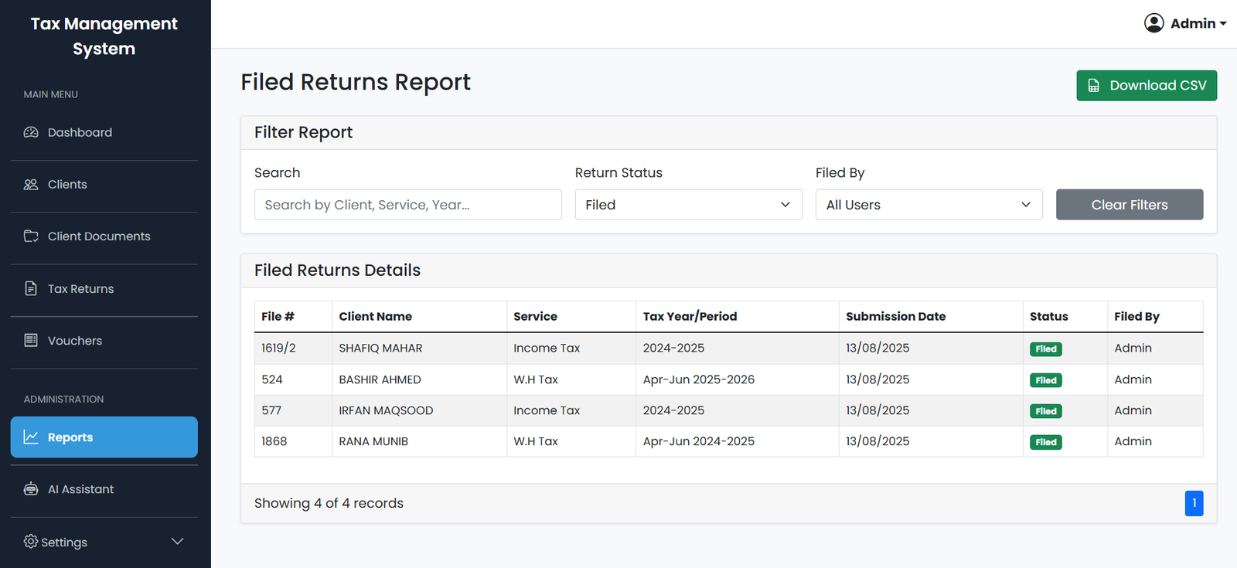Click the Client Documents folder icon
1237x568 pixels.
[x=31, y=236]
